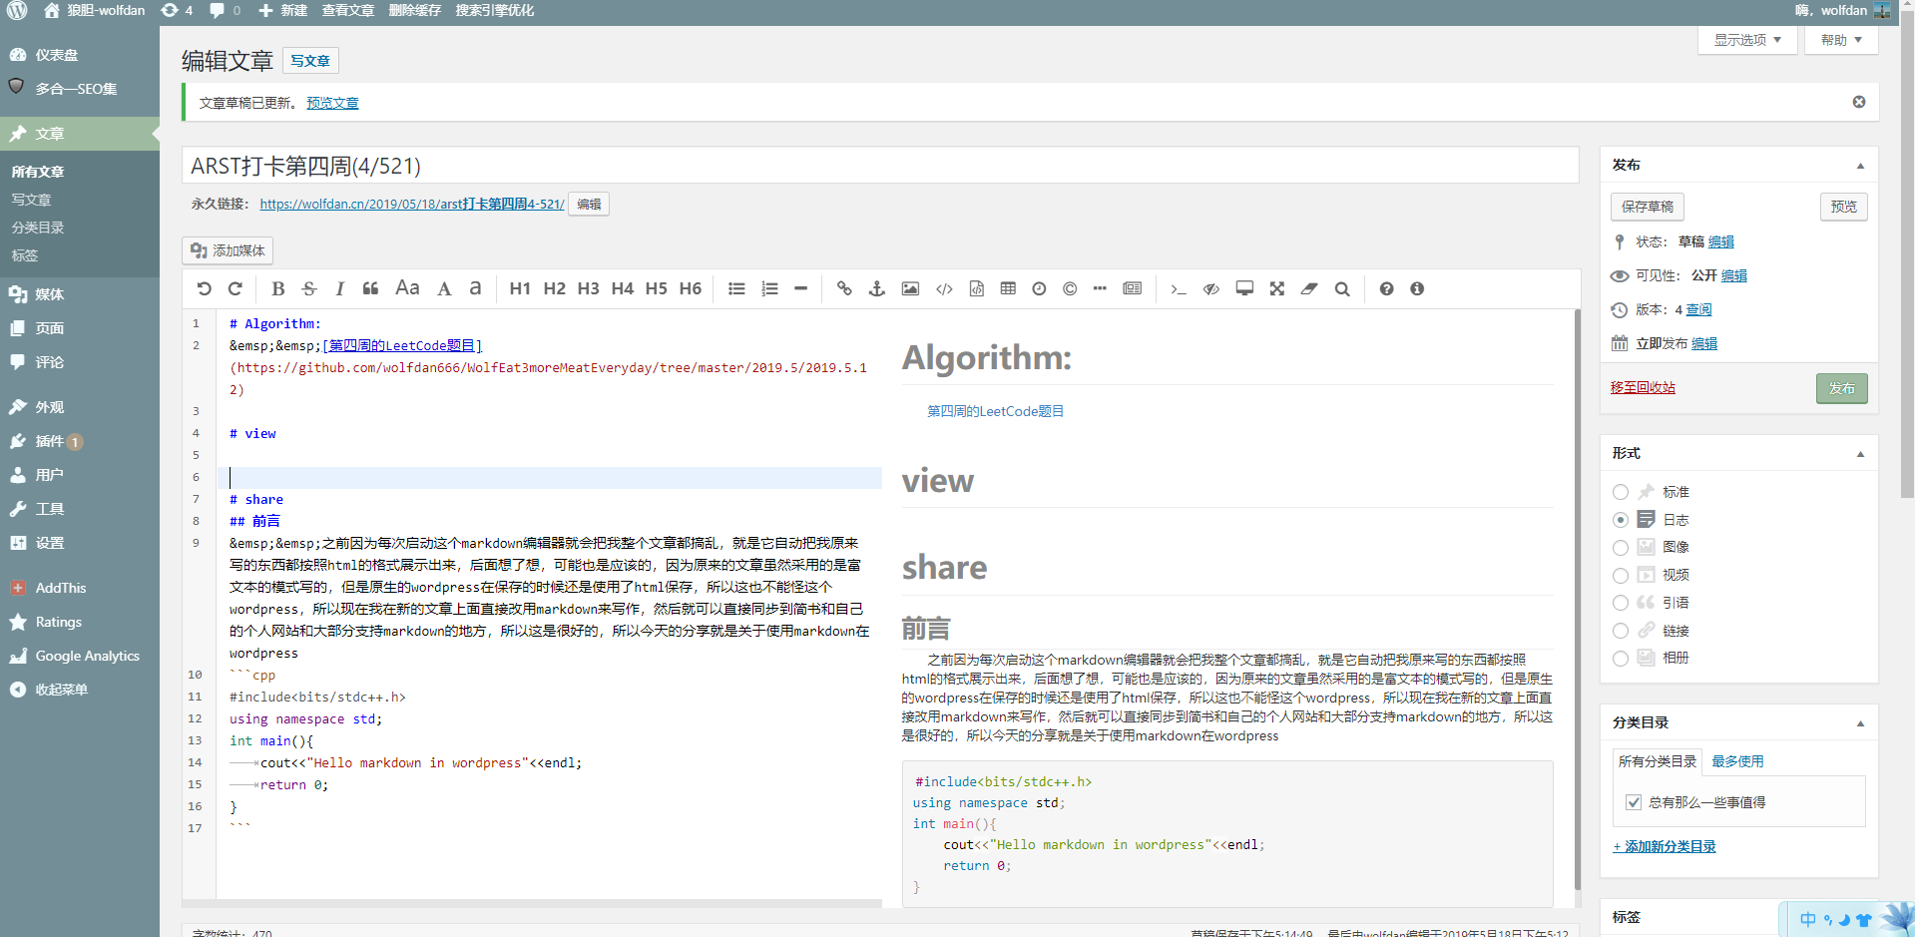This screenshot has height=937, width=1915.
Task: Click the green 发布 publish button
Action: pos(1842,388)
